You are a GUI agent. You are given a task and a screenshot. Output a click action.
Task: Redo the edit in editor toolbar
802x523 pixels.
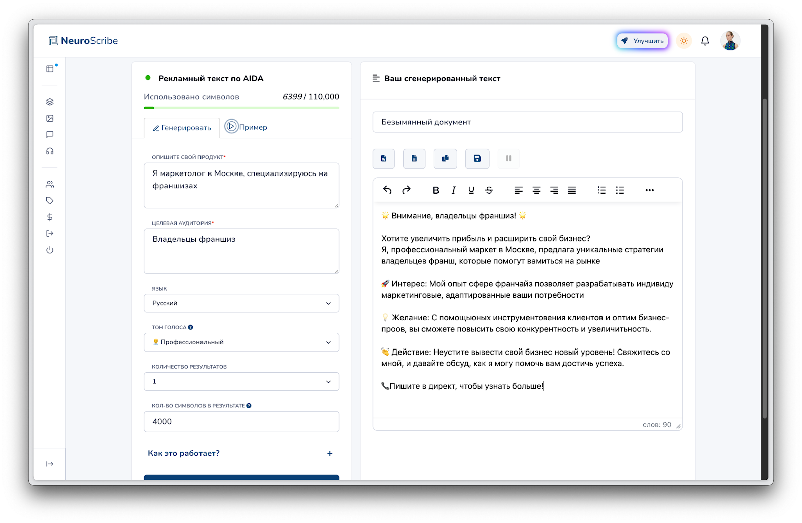[x=406, y=190]
